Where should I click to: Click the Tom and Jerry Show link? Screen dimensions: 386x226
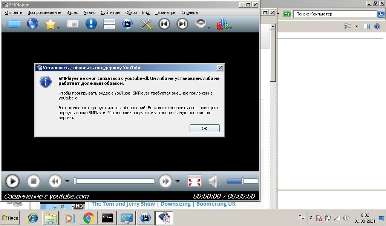tap(164, 204)
